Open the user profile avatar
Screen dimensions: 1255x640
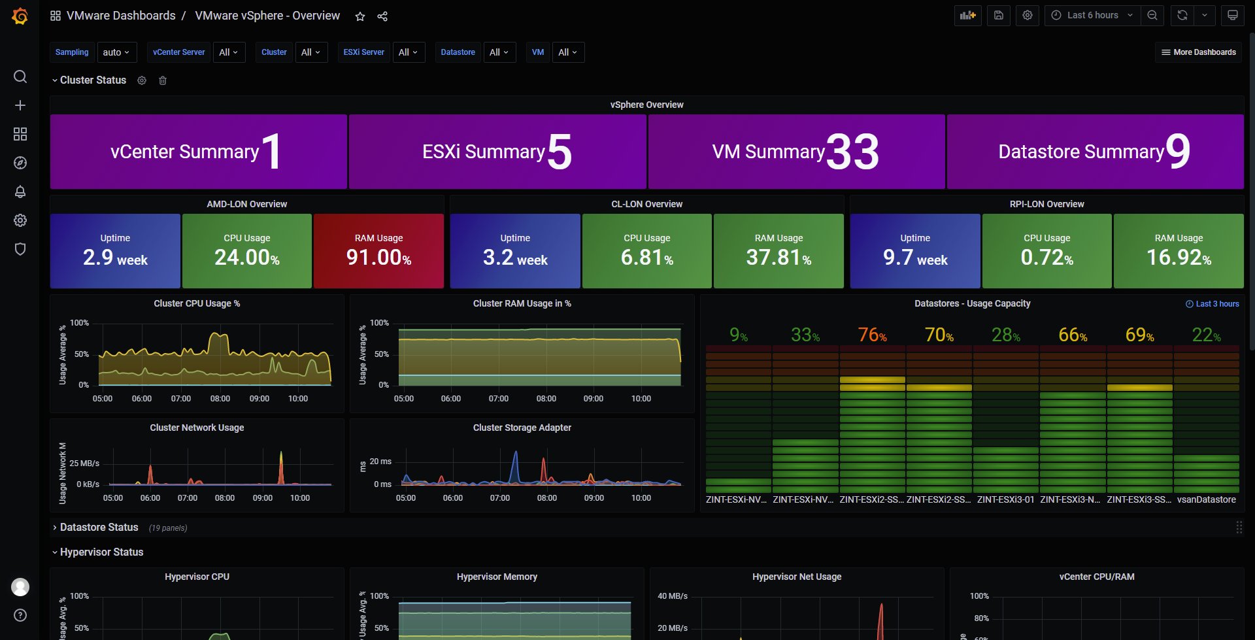(x=20, y=587)
